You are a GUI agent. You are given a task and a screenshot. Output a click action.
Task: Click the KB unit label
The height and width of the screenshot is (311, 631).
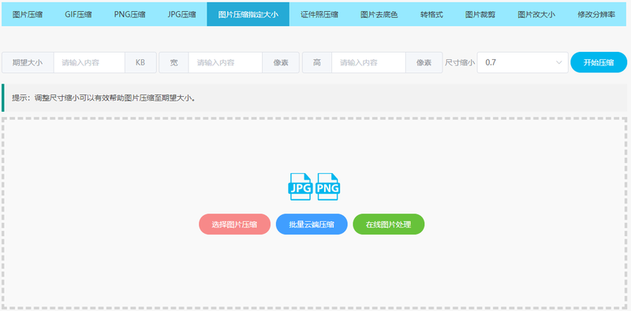point(140,63)
